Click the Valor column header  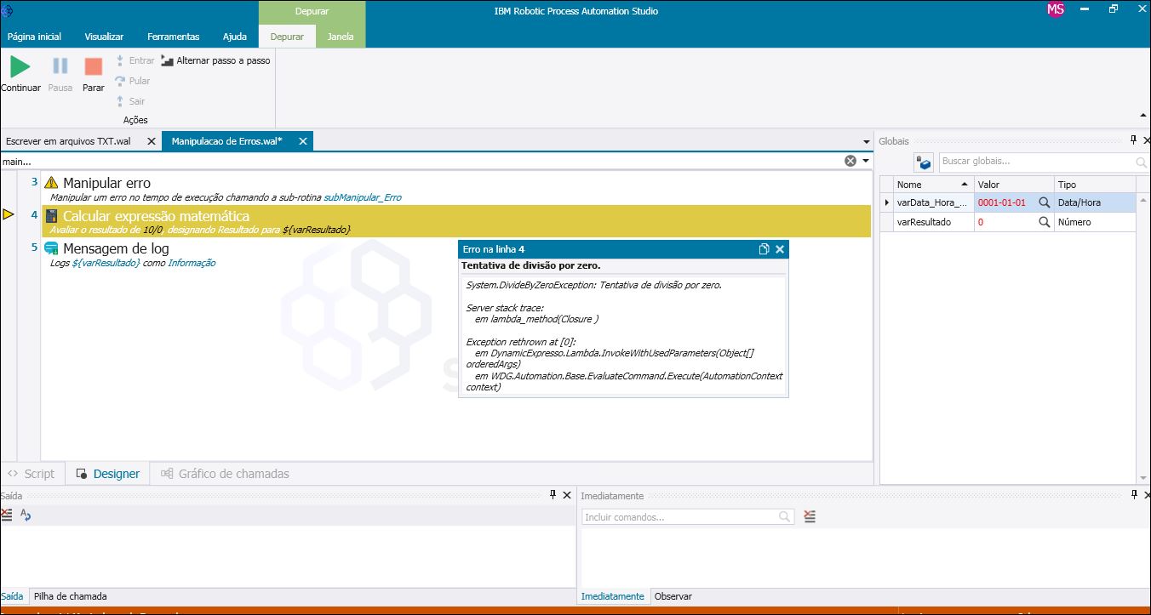coord(1014,185)
